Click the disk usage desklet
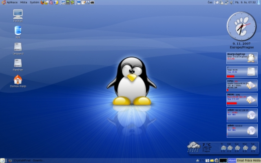This screenshot has width=261, height=163. (242, 72)
